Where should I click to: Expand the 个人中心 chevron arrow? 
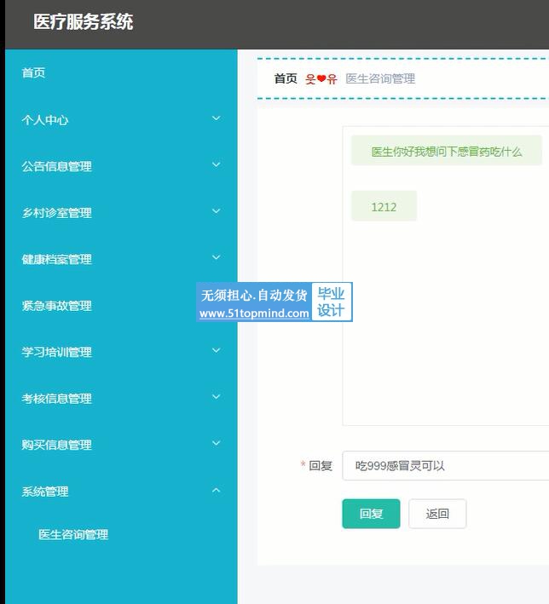pyautogui.click(x=217, y=118)
